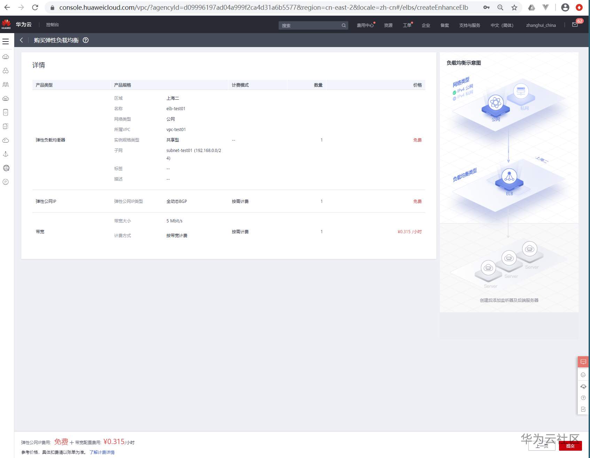The width and height of the screenshot is (590, 458).
Task: Open the cloud gauge sidebar icon
Action: point(6,140)
